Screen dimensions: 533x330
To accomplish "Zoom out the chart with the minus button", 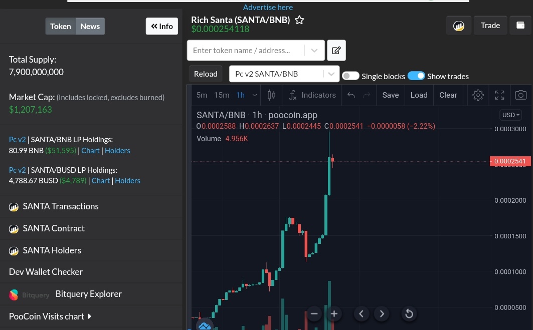I will coord(314,313).
